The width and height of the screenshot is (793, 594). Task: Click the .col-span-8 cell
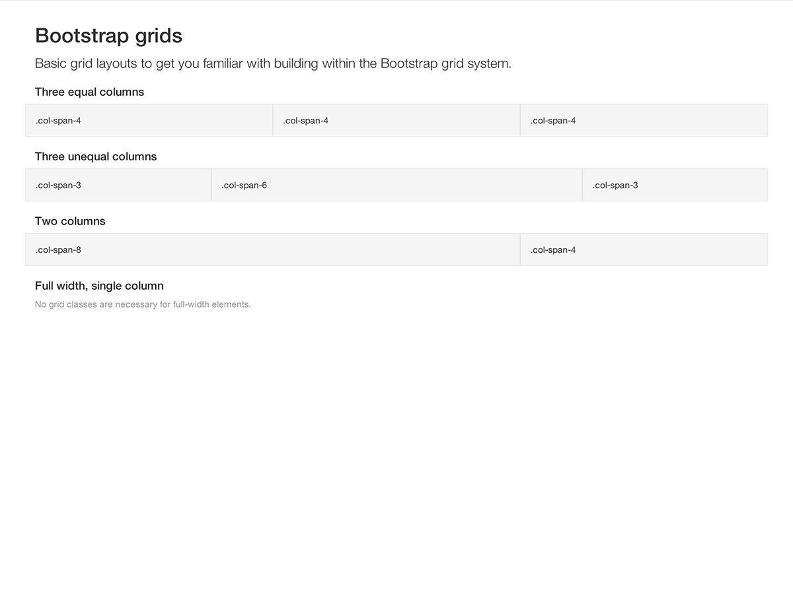pyautogui.click(x=272, y=250)
